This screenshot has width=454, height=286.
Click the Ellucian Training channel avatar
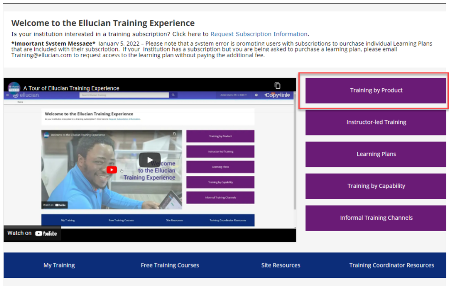tap(14, 88)
